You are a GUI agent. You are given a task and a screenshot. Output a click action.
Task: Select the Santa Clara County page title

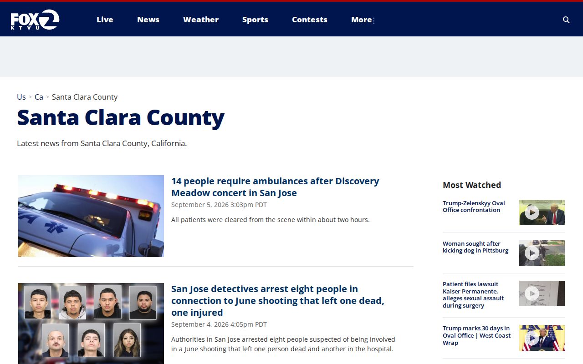pyautogui.click(x=121, y=117)
